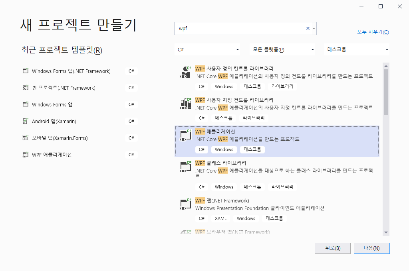Select WPF 애플리케이션 template title
The image size is (409, 271).
pos(215,132)
